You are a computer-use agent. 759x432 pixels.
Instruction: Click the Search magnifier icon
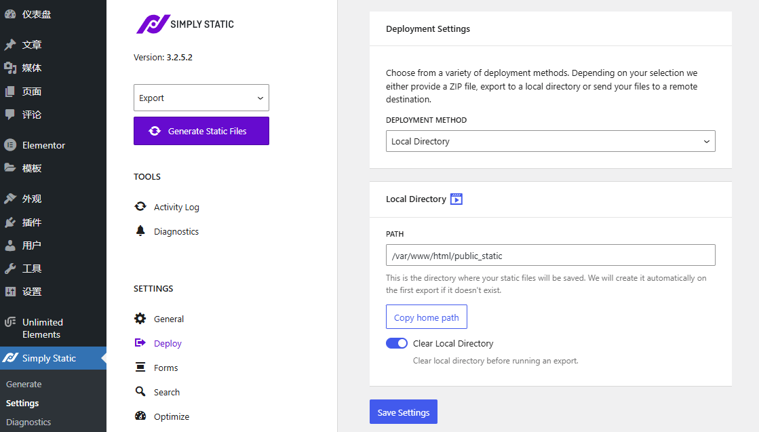coord(140,392)
